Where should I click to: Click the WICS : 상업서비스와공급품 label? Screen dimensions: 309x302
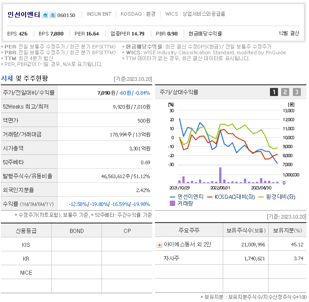[x=195, y=14]
